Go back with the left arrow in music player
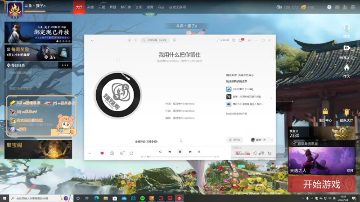 coord(129,40)
